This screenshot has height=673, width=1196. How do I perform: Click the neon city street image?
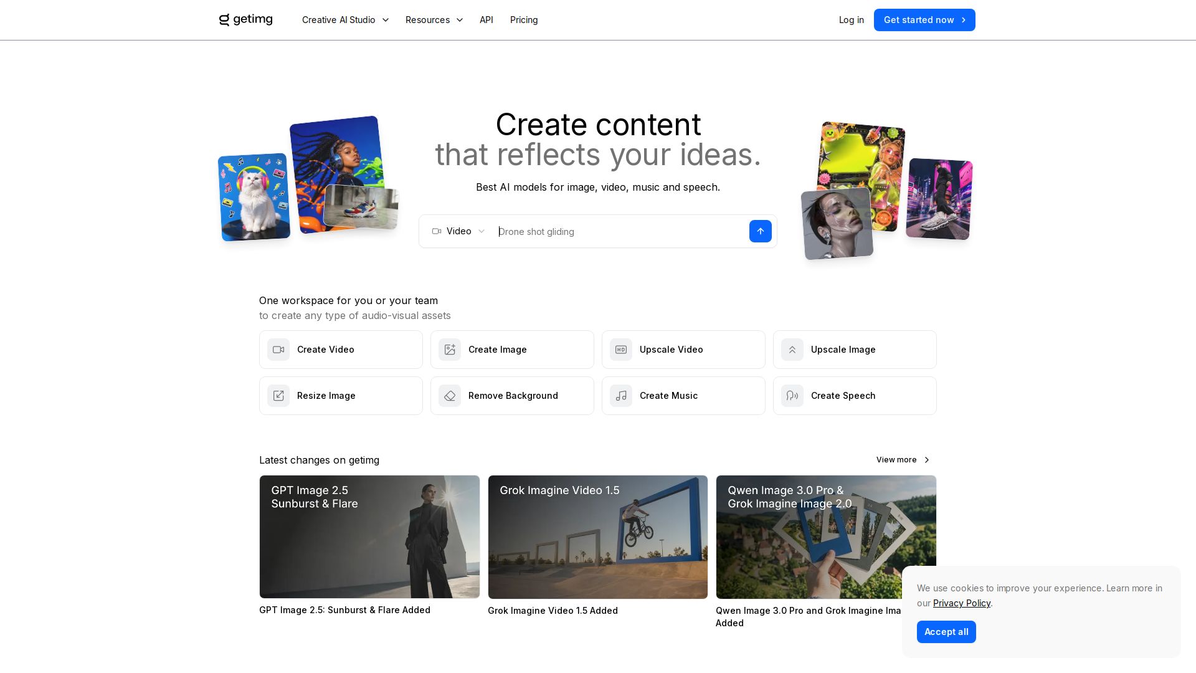point(939,199)
